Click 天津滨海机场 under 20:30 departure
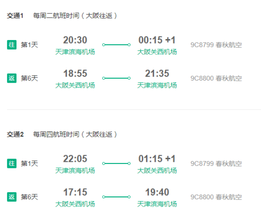Screen dimensions: 261x220 [x=75, y=52]
